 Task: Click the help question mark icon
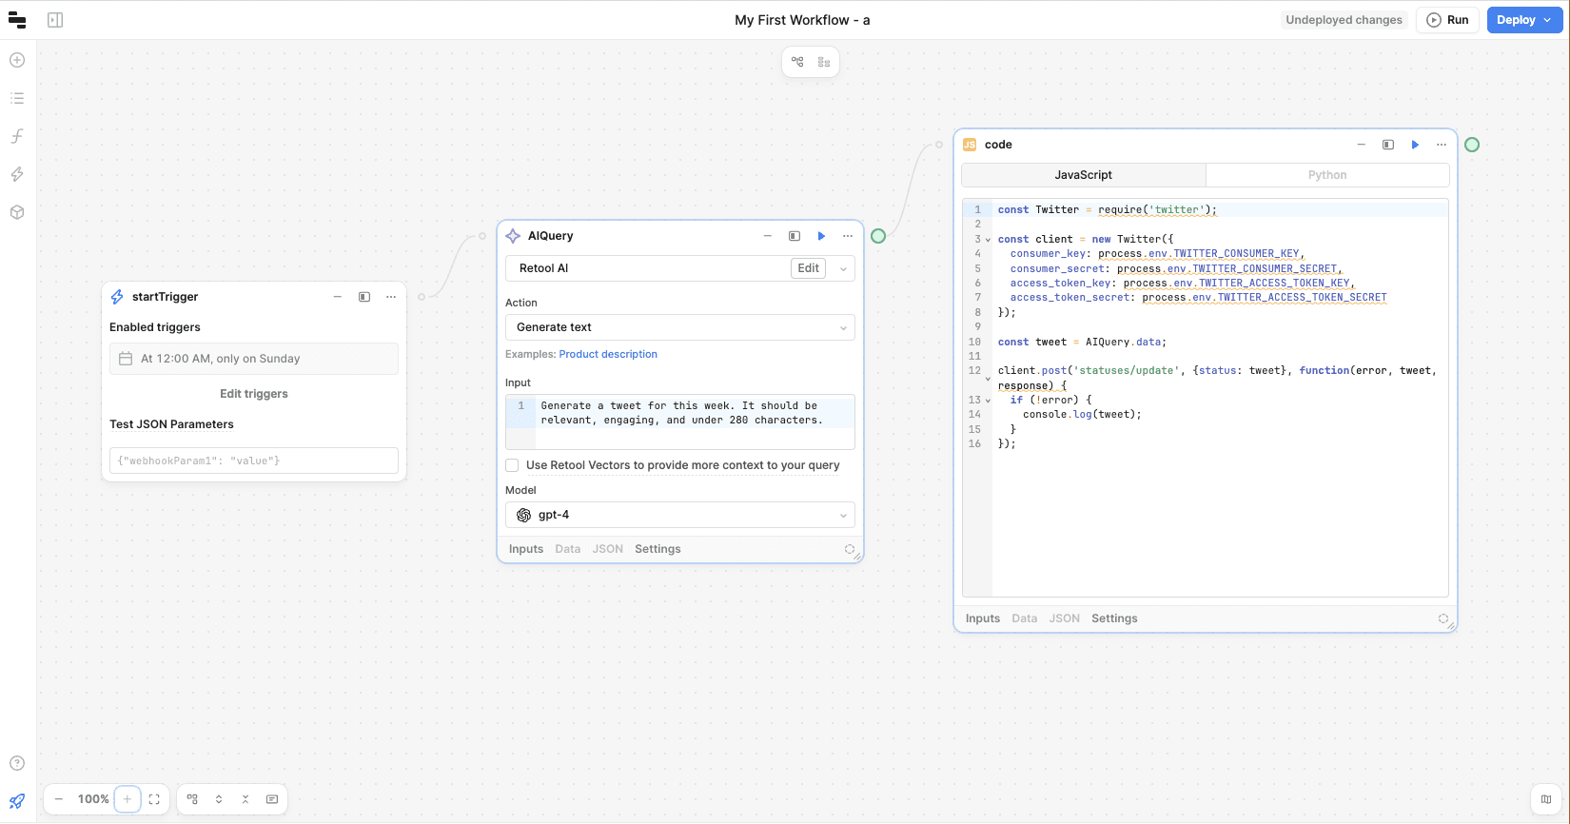pyautogui.click(x=17, y=763)
